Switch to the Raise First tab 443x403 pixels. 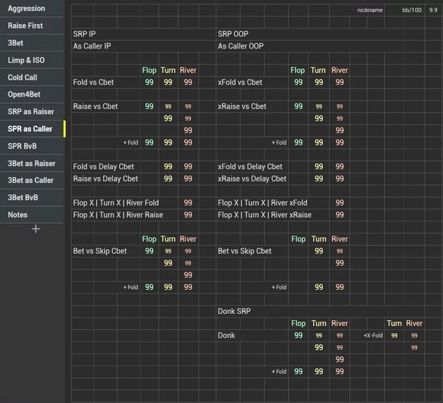26,26
